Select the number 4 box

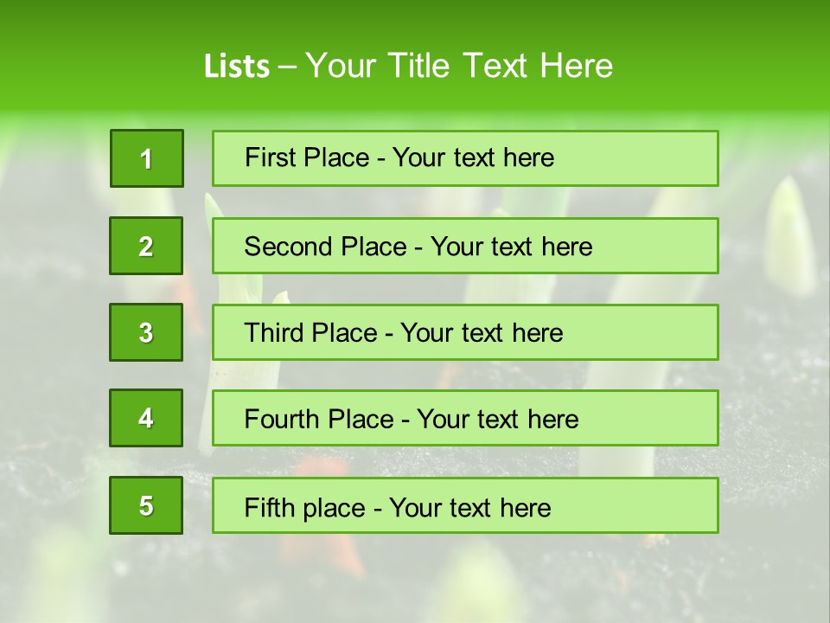point(146,418)
